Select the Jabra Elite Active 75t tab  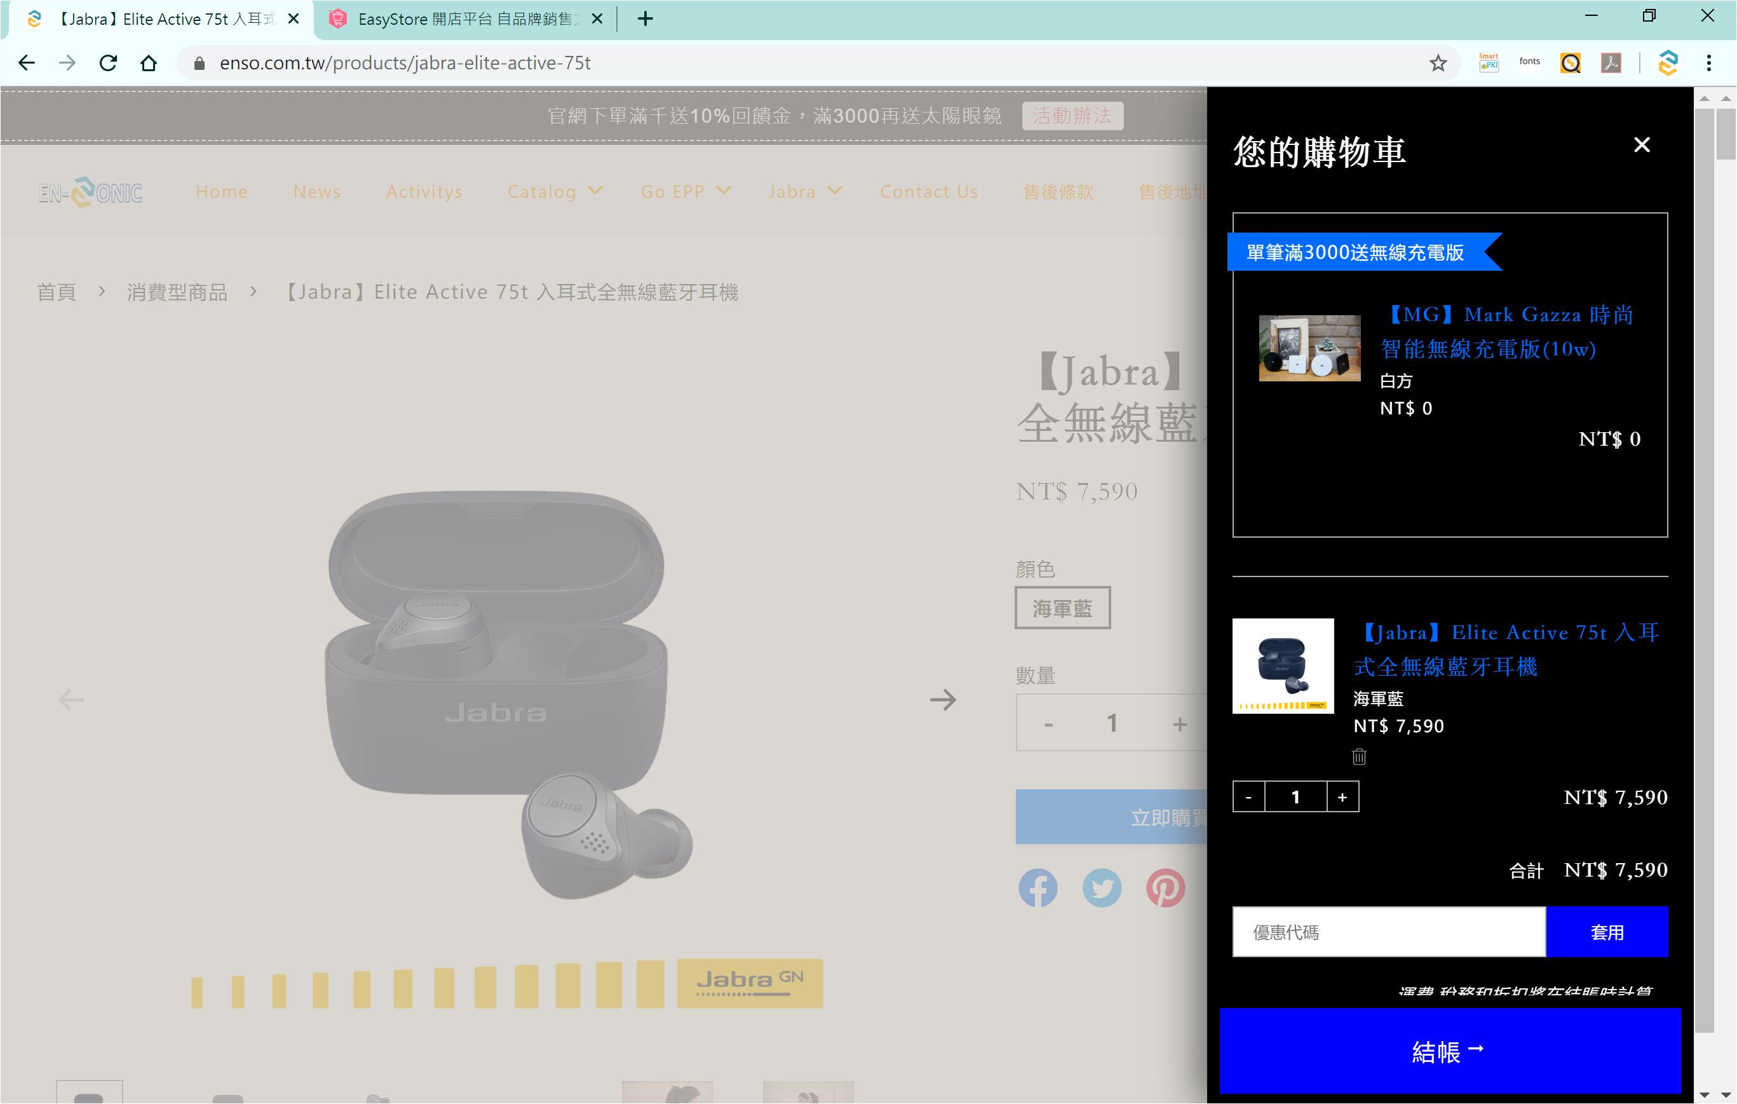click(x=161, y=20)
